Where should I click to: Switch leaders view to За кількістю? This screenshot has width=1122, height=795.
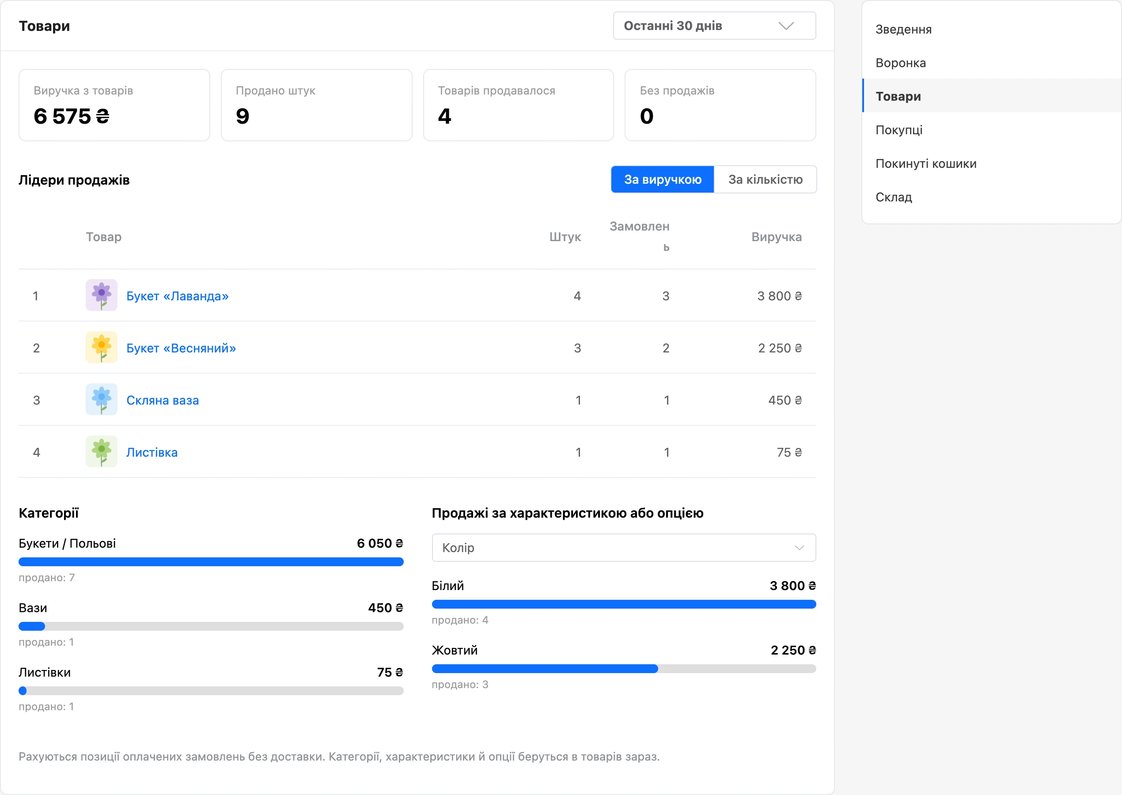click(765, 180)
